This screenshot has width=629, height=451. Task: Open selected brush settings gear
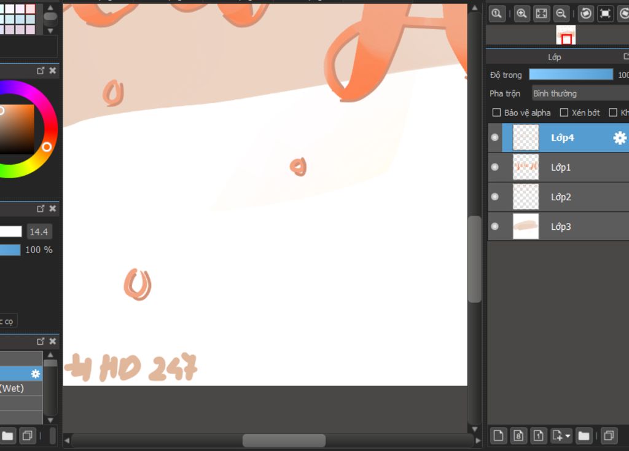click(36, 374)
